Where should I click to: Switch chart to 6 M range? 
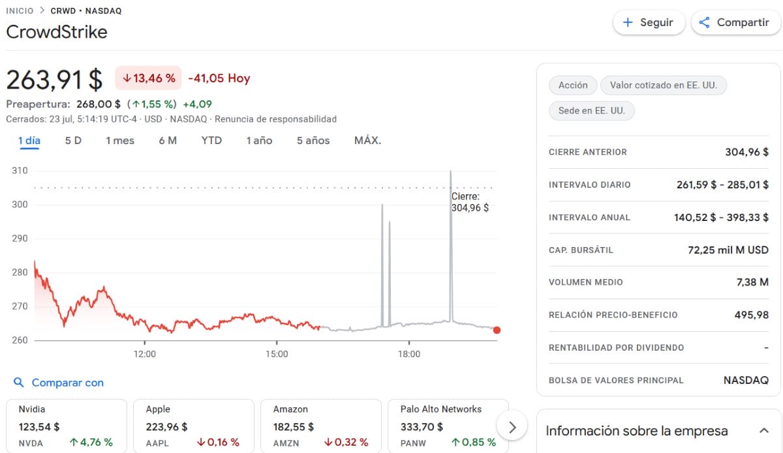[x=168, y=140]
